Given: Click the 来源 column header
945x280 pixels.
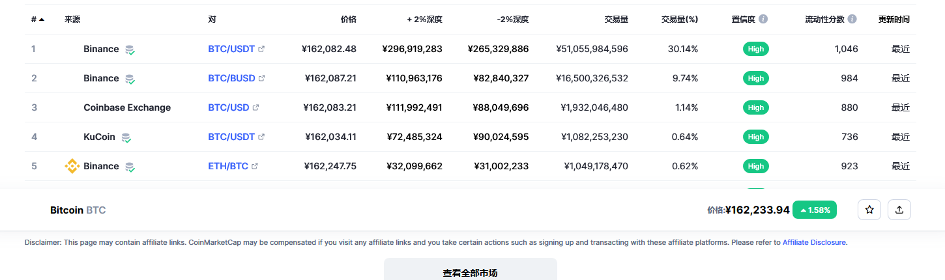Looking at the screenshot, I should (72, 20).
